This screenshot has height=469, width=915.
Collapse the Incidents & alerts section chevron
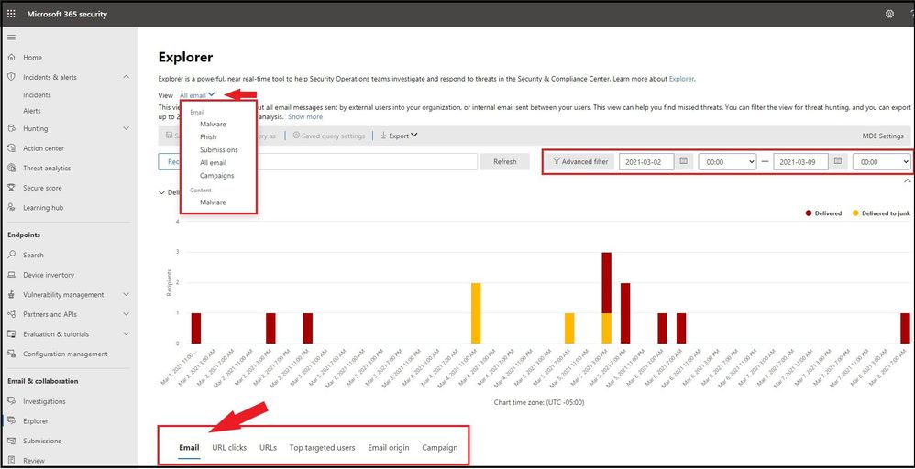pos(127,77)
